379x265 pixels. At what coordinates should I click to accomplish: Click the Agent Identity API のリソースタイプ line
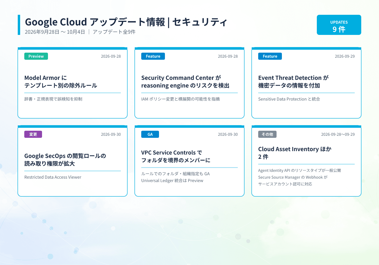pyautogui.click(x=300, y=170)
